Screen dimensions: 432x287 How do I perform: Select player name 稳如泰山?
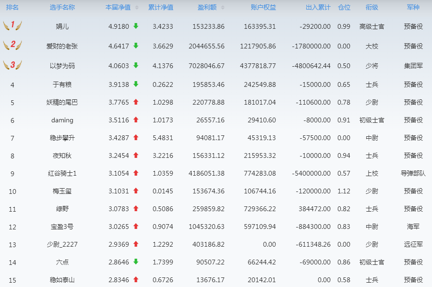point(62,280)
